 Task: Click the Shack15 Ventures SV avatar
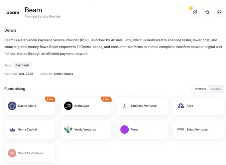click(12, 153)
